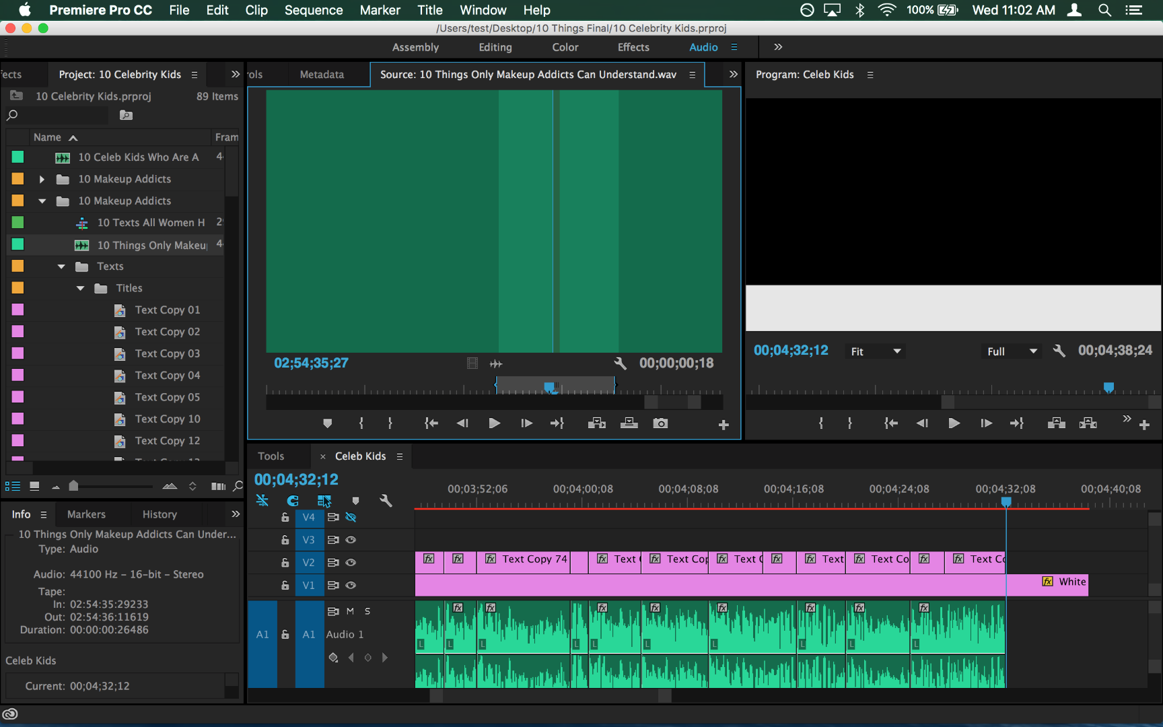The image size is (1163, 727).
Task: Show more workspaces overflow chevron
Action: 778,47
